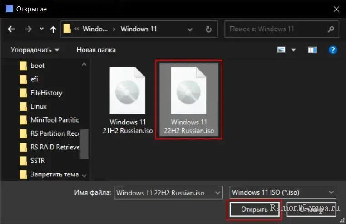Select the 'Запретить тема' folder
This screenshot has width=346, height=224.
tap(49, 174)
